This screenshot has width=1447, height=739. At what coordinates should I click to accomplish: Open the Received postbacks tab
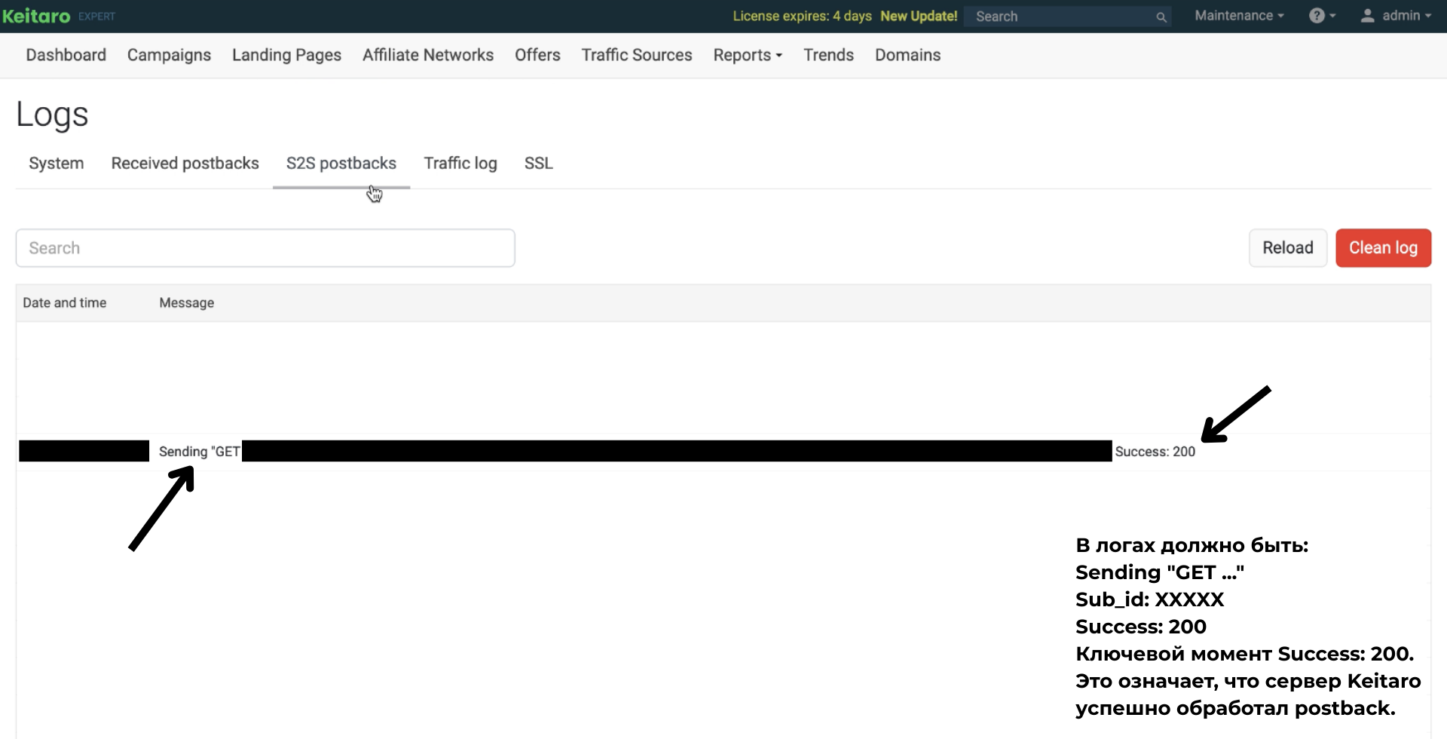tap(185, 164)
